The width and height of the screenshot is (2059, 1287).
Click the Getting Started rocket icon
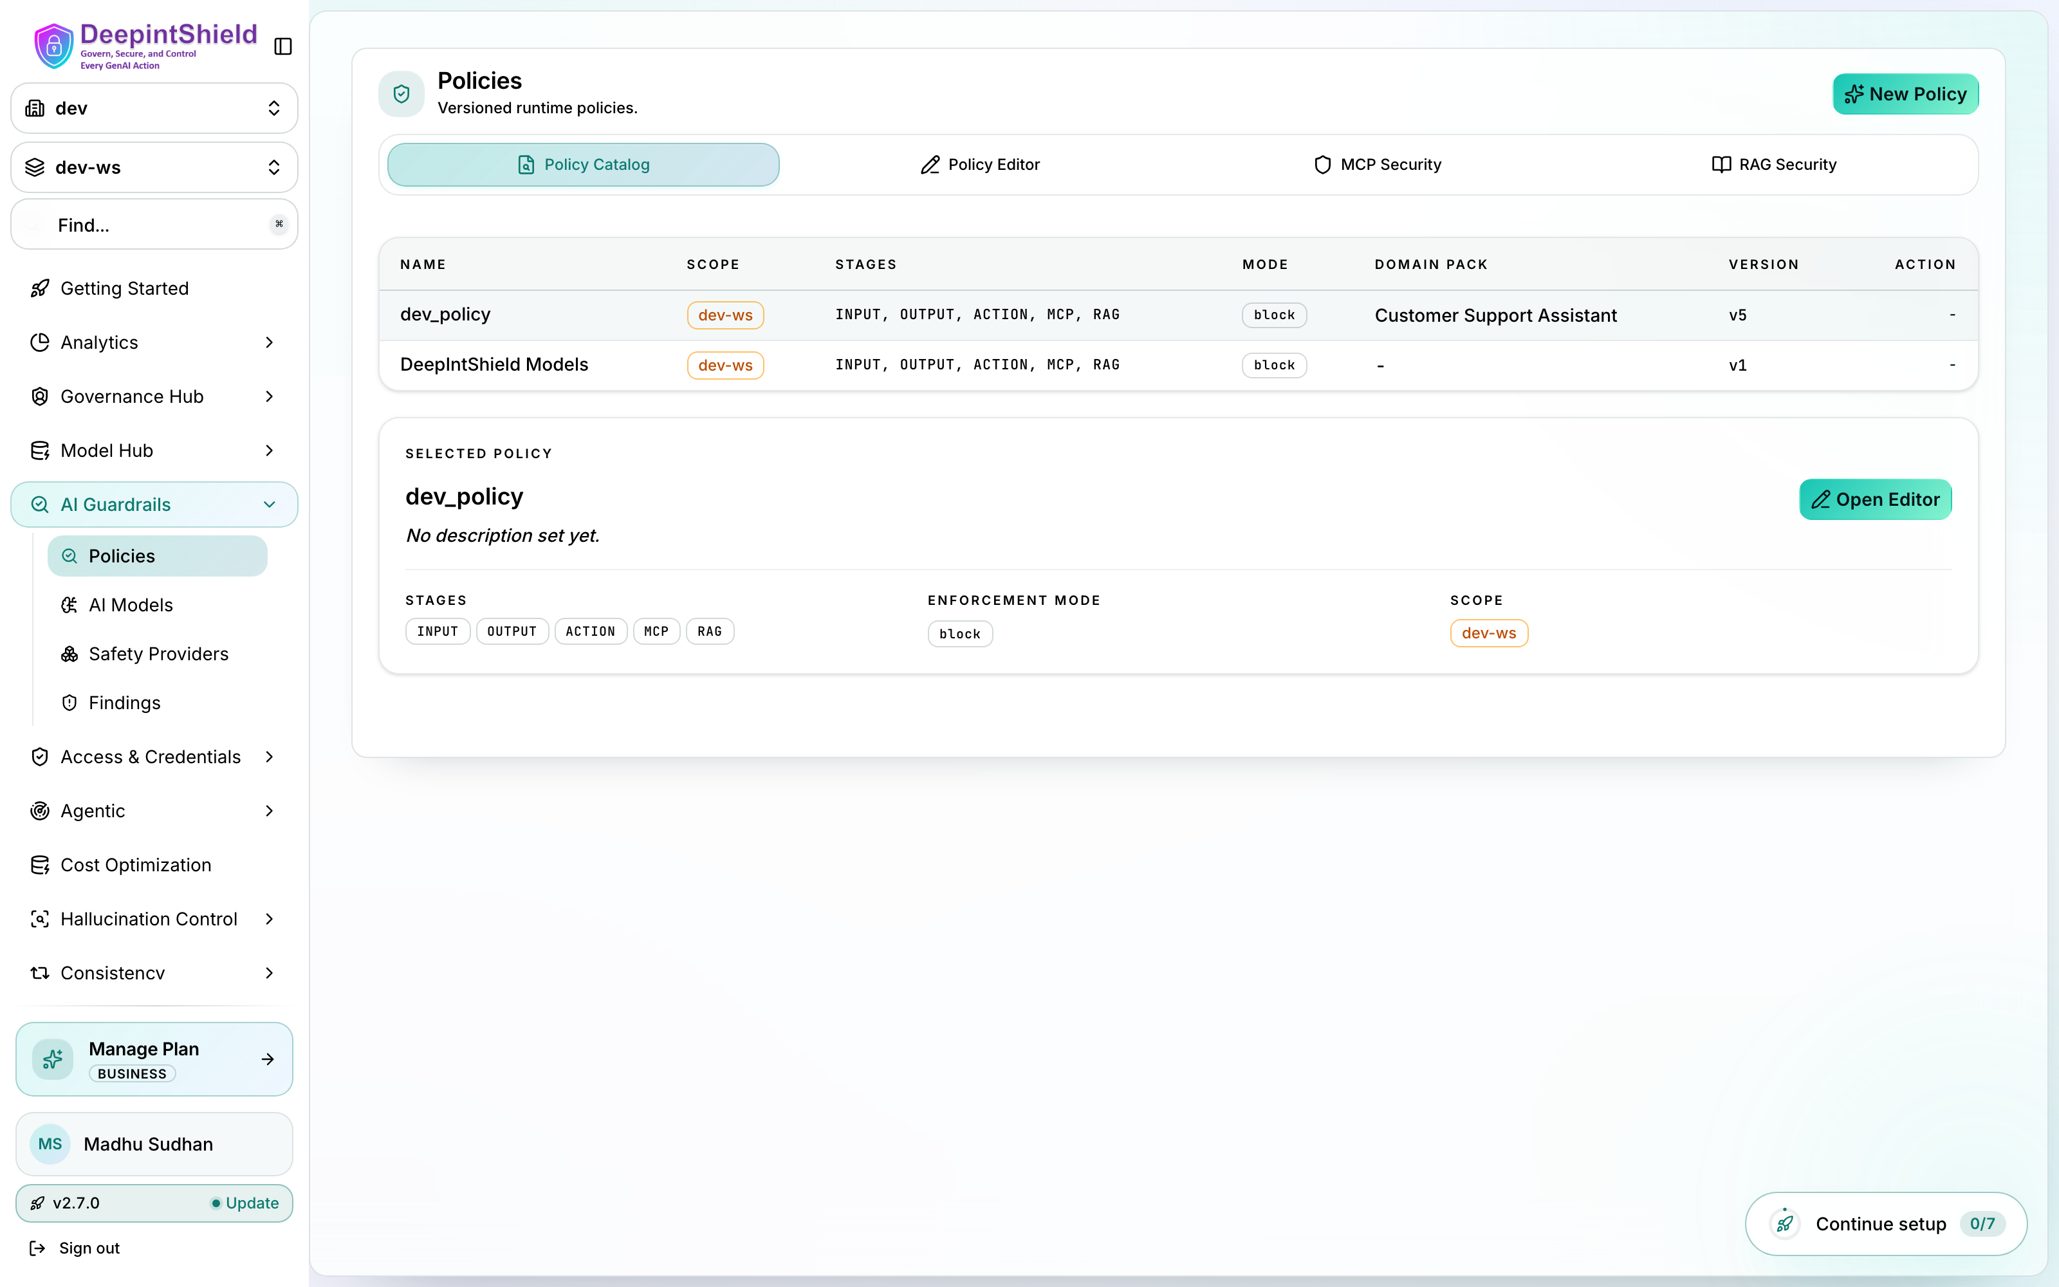point(40,288)
